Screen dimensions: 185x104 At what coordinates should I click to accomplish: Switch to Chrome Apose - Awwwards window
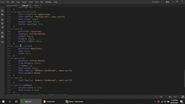tap(75, 101)
